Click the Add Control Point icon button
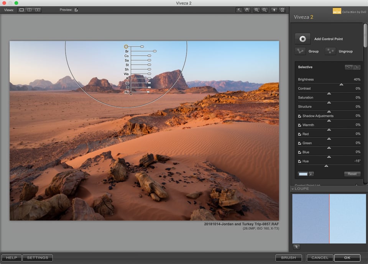This screenshot has height=264, width=368. pyautogui.click(x=302, y=39)
